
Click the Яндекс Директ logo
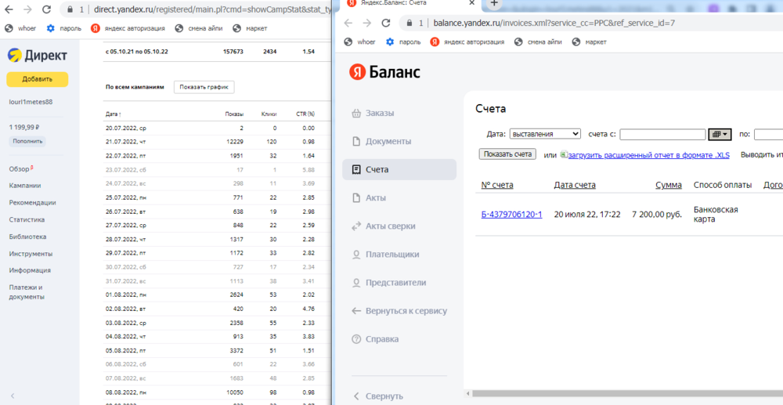click(37, 56)
